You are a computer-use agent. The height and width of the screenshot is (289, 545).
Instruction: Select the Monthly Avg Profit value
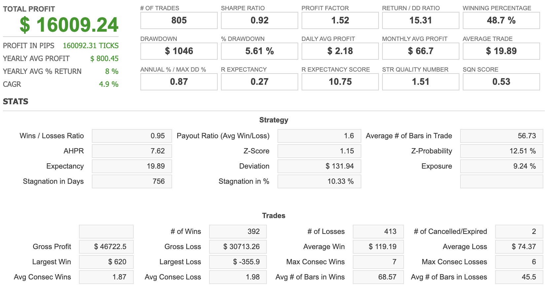tap(420, 51)
